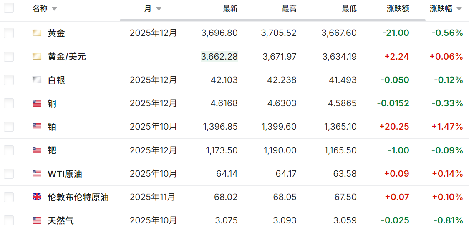
Task: Click the gold high value 3,705.52
Action: (279, 33)
